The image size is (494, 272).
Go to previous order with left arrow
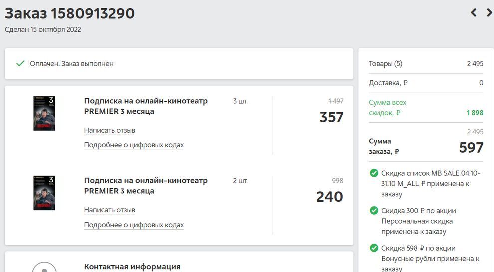click(x=473, y=13)
